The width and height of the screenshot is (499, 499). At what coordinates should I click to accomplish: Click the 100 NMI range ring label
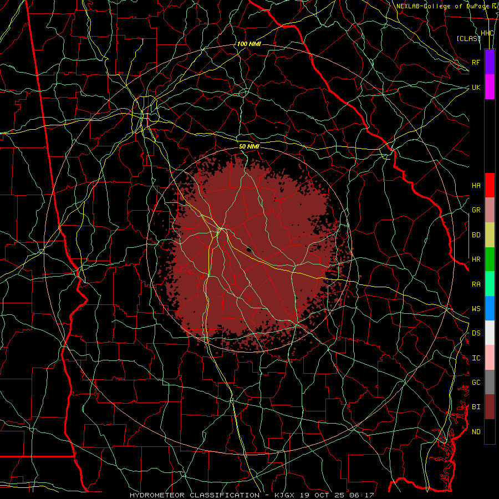point(249,44)
